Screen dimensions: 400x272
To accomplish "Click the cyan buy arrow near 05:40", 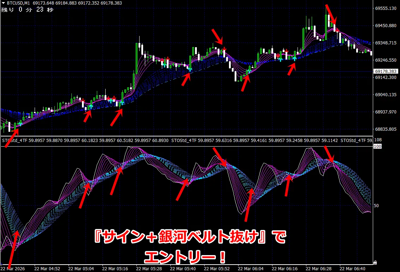I will point(190,69).
